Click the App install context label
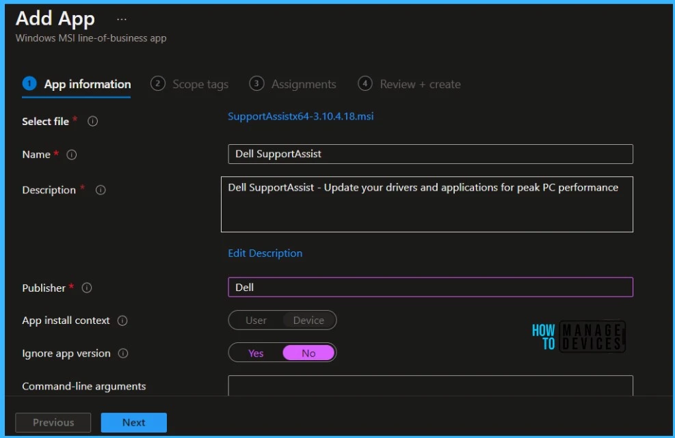 click(66, 320)
